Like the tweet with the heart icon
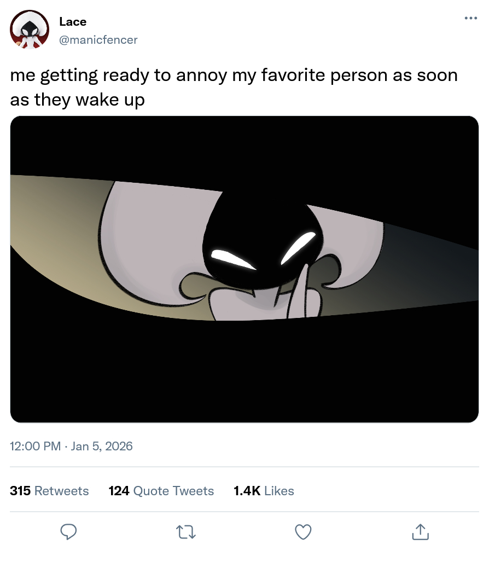The width and height of the screenshot is (489, 562). coord(303,531)
